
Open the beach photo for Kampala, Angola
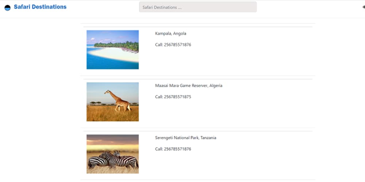click(x=113, y=50)
